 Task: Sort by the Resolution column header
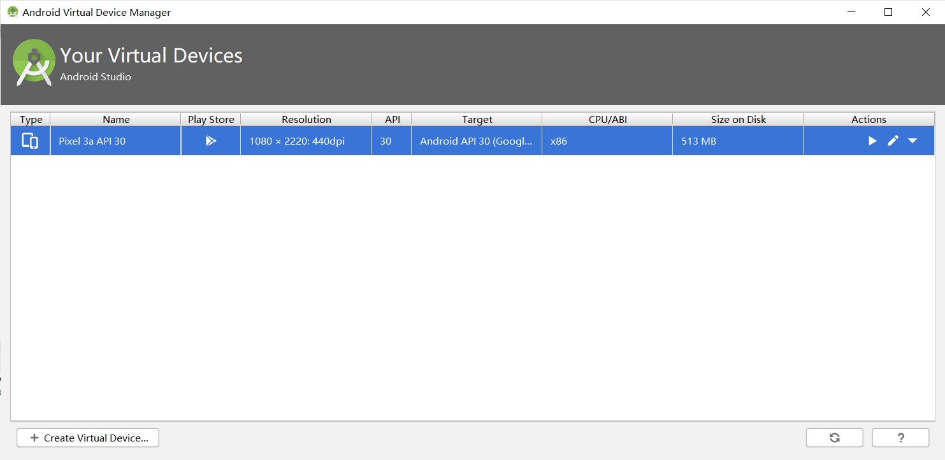306,119
